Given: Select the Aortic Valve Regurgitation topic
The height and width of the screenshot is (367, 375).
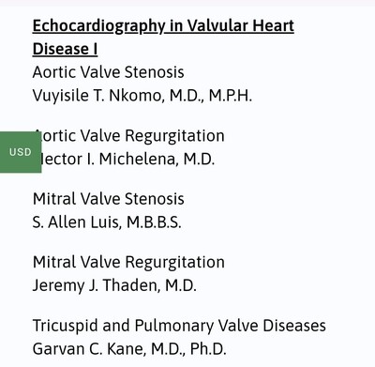Looking at the screenshot, I should coord(128,136).
